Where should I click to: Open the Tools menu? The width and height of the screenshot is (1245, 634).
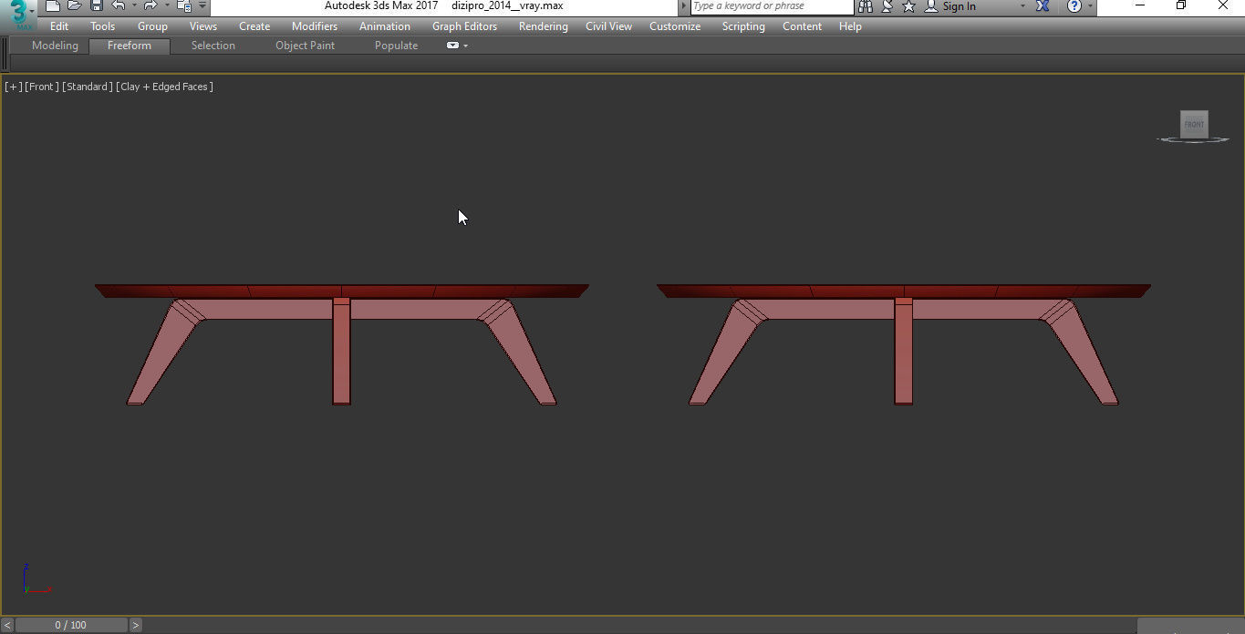pyautogui.click(x=102, y=26)
